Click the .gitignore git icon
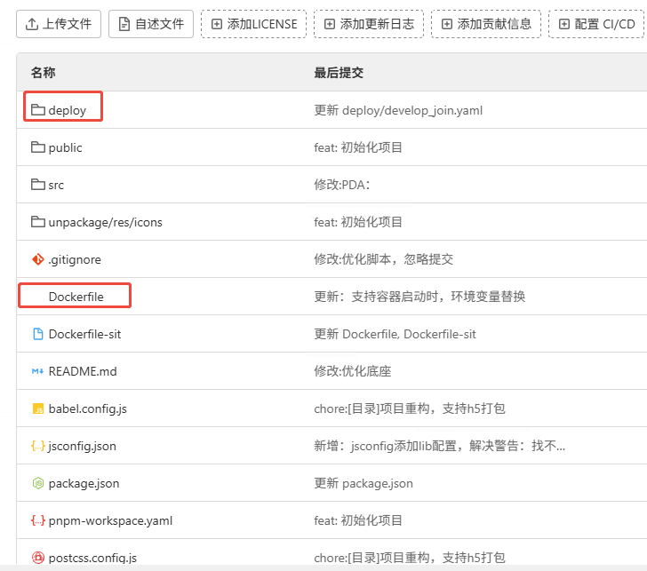The image size is (647, 571). (x=38, y=259)
